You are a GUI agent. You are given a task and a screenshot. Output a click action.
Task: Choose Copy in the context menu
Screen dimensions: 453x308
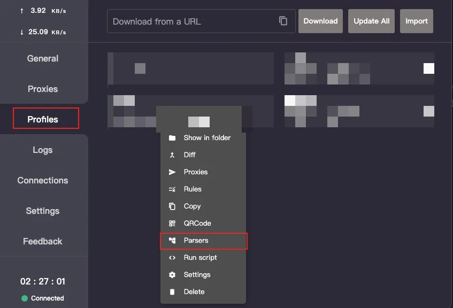[203, 206]
